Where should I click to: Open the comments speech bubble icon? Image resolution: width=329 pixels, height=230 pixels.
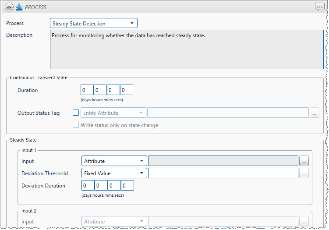tap(319, 7)
